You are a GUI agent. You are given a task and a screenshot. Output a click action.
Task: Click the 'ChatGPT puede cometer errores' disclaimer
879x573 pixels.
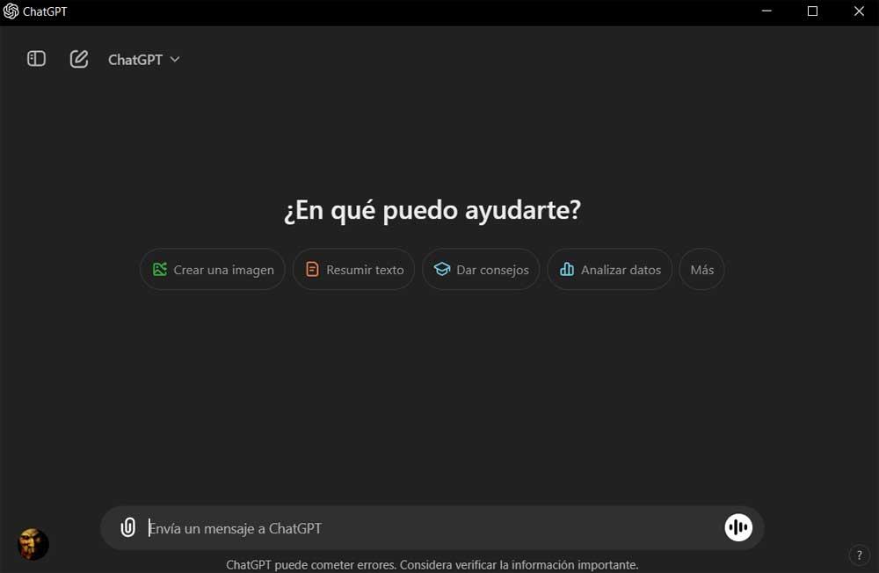pyautogui.click(x=432, y=564)
